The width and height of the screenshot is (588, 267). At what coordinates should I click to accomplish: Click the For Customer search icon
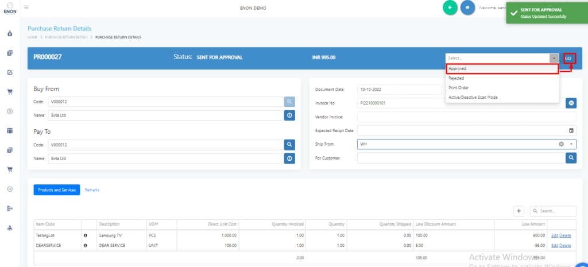[x=571, y=158]
